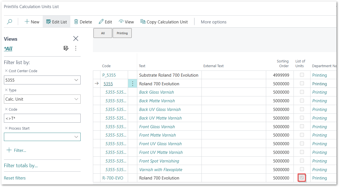Viewport: 339px width, 187px height.
Task: Toggle List of Units for 5355 row
Action: 302,83
